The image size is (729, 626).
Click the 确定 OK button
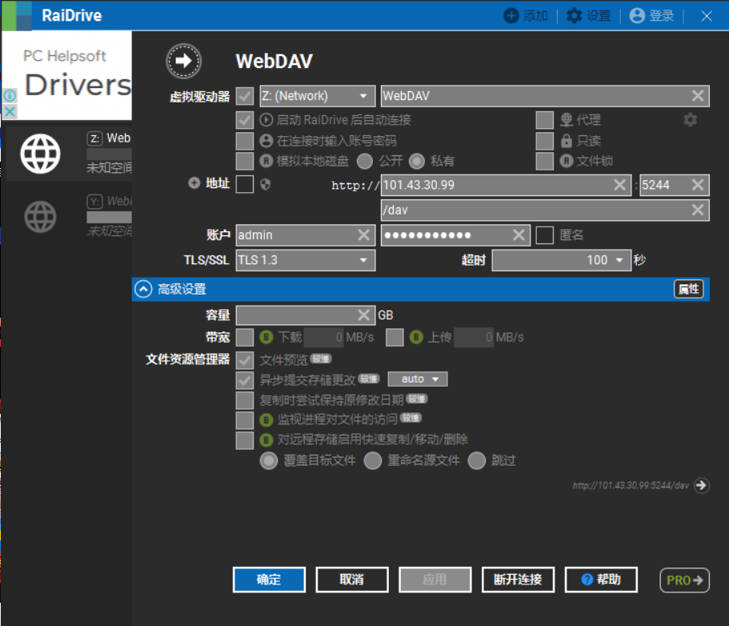[269, 580]
